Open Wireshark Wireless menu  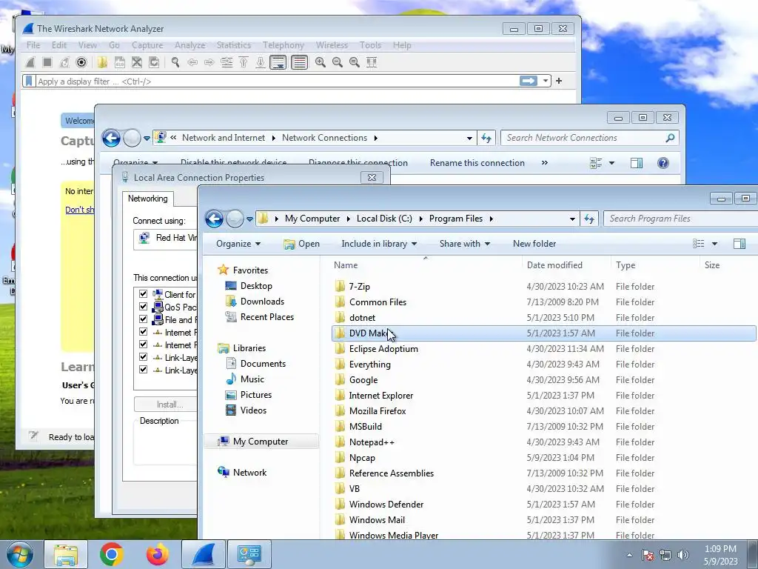(x=332, y=45)
